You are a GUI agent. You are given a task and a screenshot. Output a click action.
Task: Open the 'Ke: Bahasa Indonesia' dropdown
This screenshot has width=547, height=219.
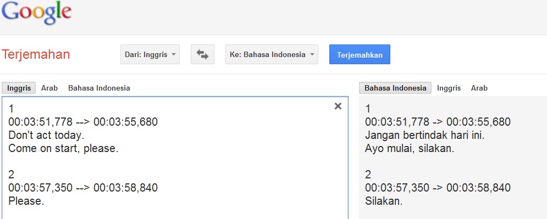tap(272, 54)
